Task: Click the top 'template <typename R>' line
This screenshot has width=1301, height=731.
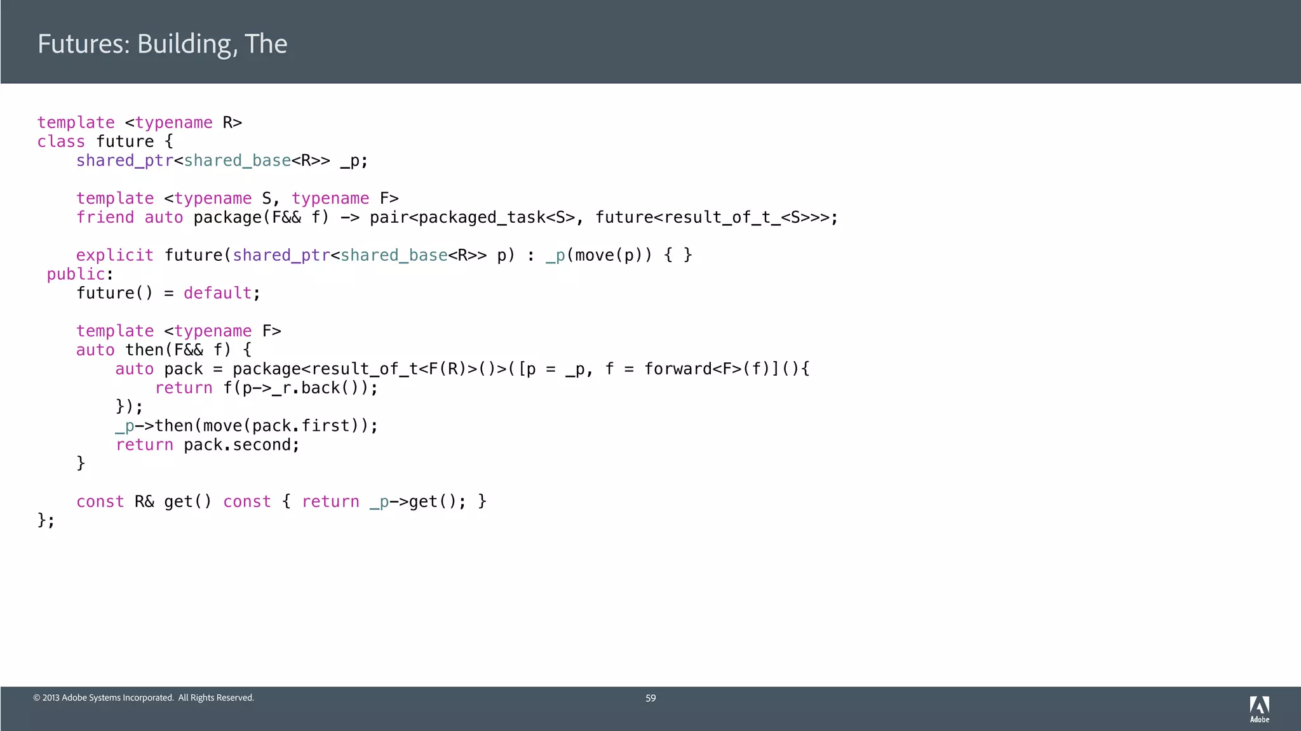Action: [140, 122]
